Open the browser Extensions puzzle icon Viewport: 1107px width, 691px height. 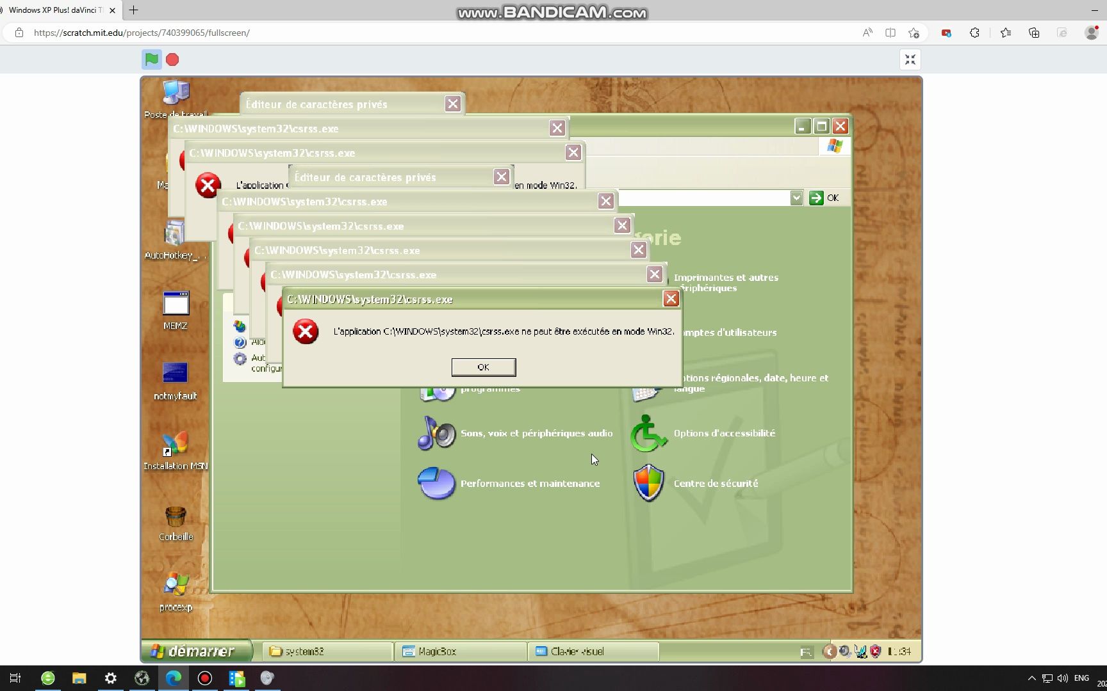(x=974, y=33)
